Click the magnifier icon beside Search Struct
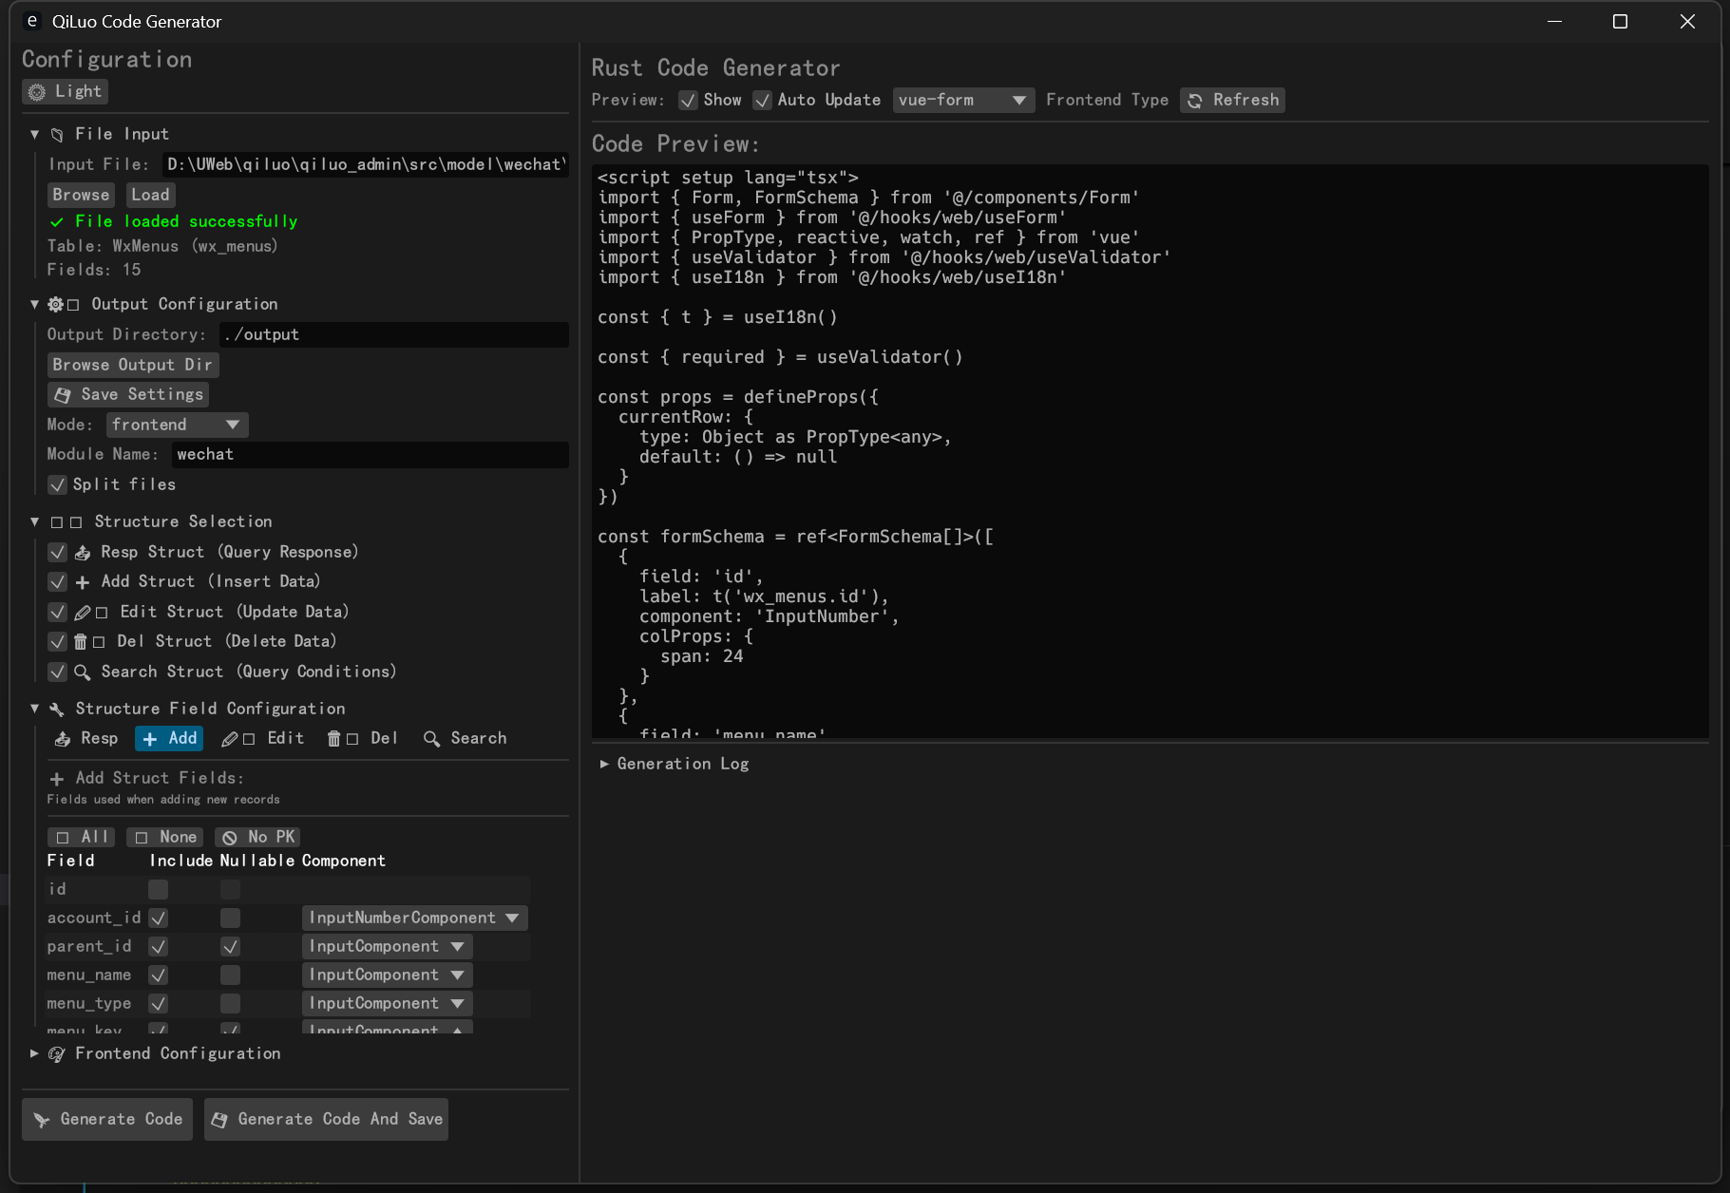1730x1193 pixels. click(83, 672)
